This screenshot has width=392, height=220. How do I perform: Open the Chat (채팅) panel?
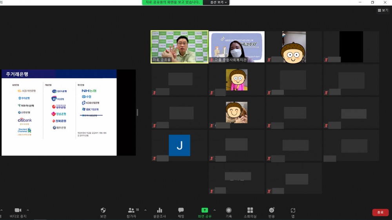coord(181,210)
